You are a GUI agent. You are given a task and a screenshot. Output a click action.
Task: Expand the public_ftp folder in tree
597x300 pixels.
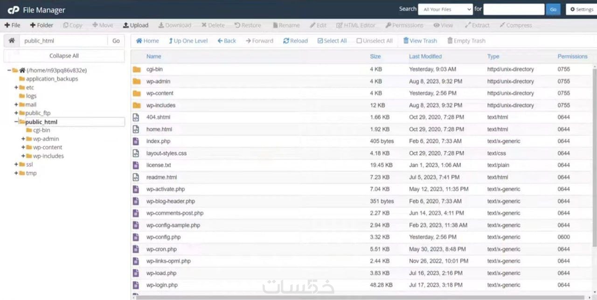tap(16, 113)
